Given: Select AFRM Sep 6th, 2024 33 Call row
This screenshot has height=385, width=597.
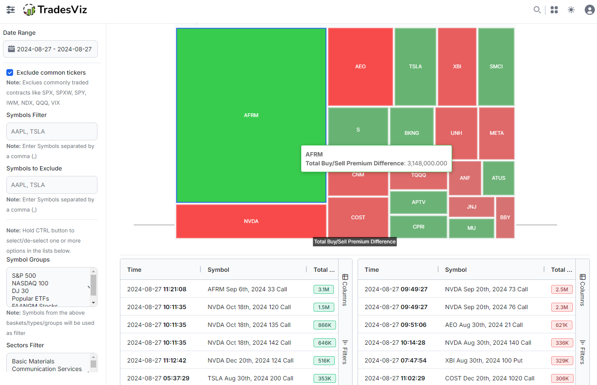Looking at the screenshot, I should (x=229, y=289).
